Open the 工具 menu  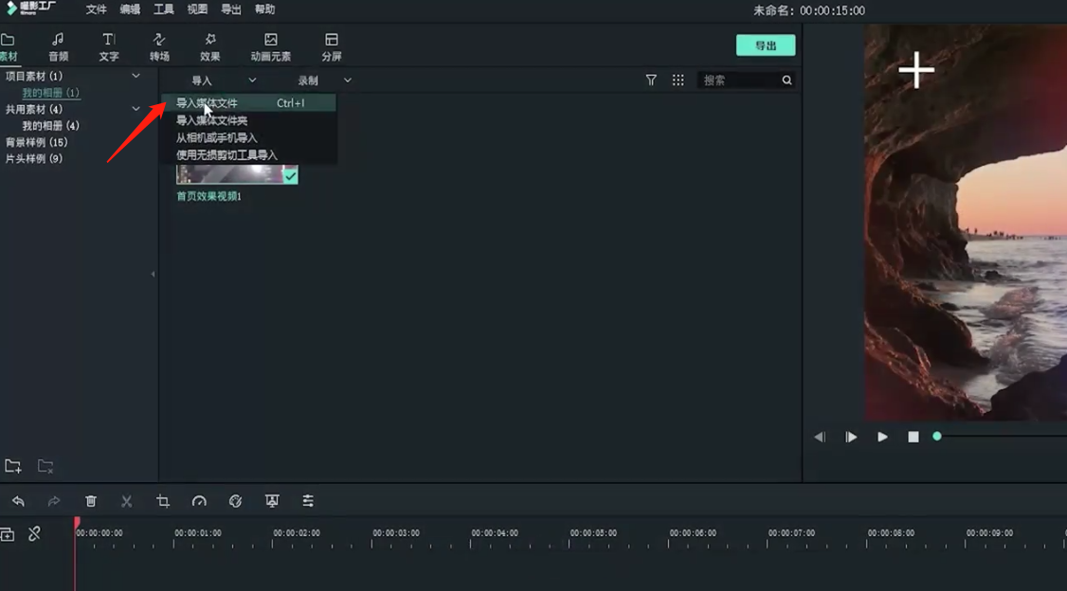[163, 9]
